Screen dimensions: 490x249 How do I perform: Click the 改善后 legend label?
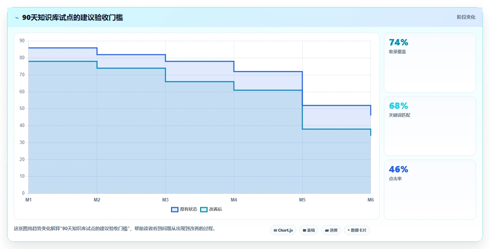(215, 209)
